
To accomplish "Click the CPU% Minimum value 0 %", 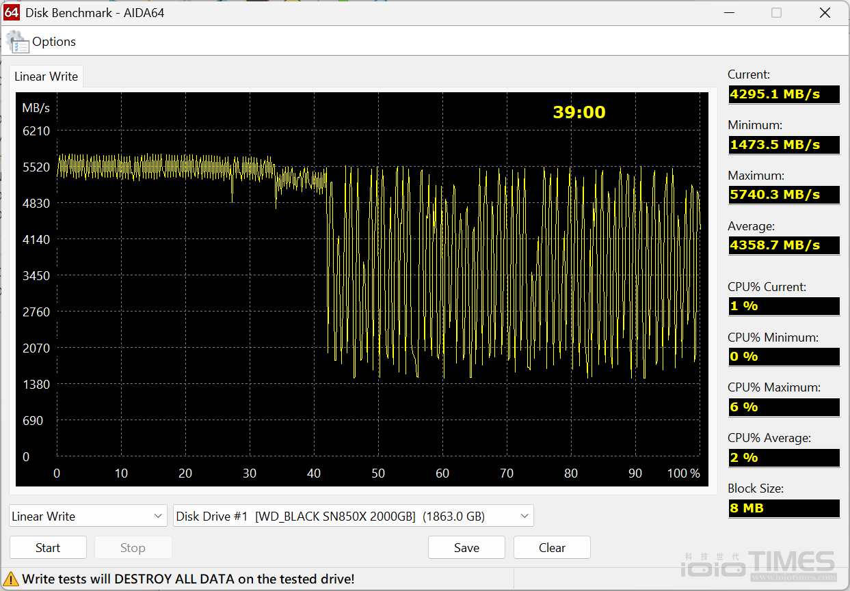I will pos(784,357).
